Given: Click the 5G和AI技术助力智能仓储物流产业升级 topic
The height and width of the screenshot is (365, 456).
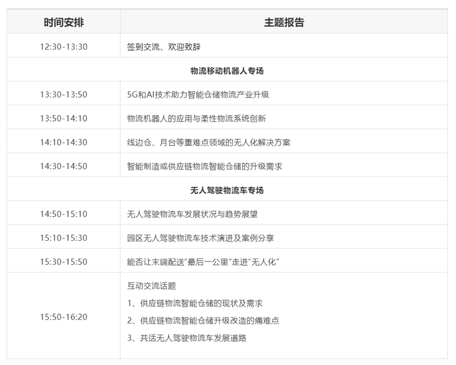Looking at the screenshot, I should pyautogui.click(x=198, y=94).
